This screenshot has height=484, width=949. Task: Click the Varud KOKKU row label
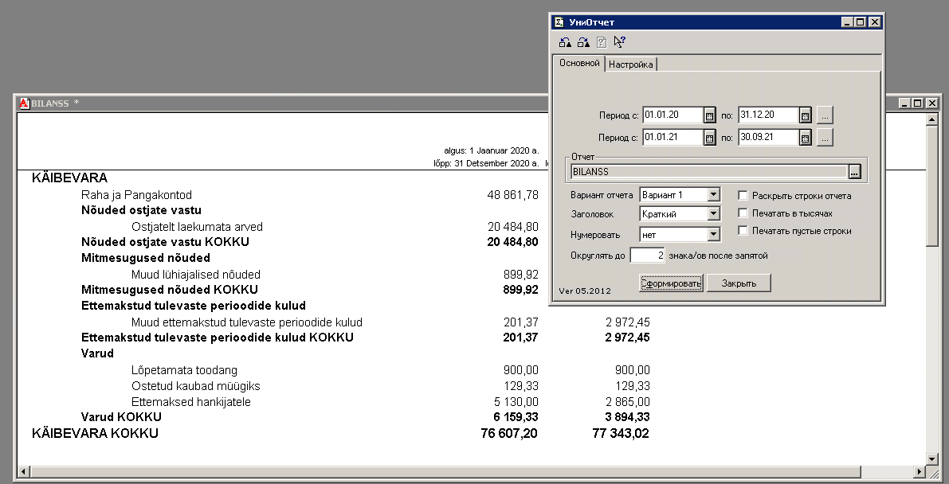[122, 417]
